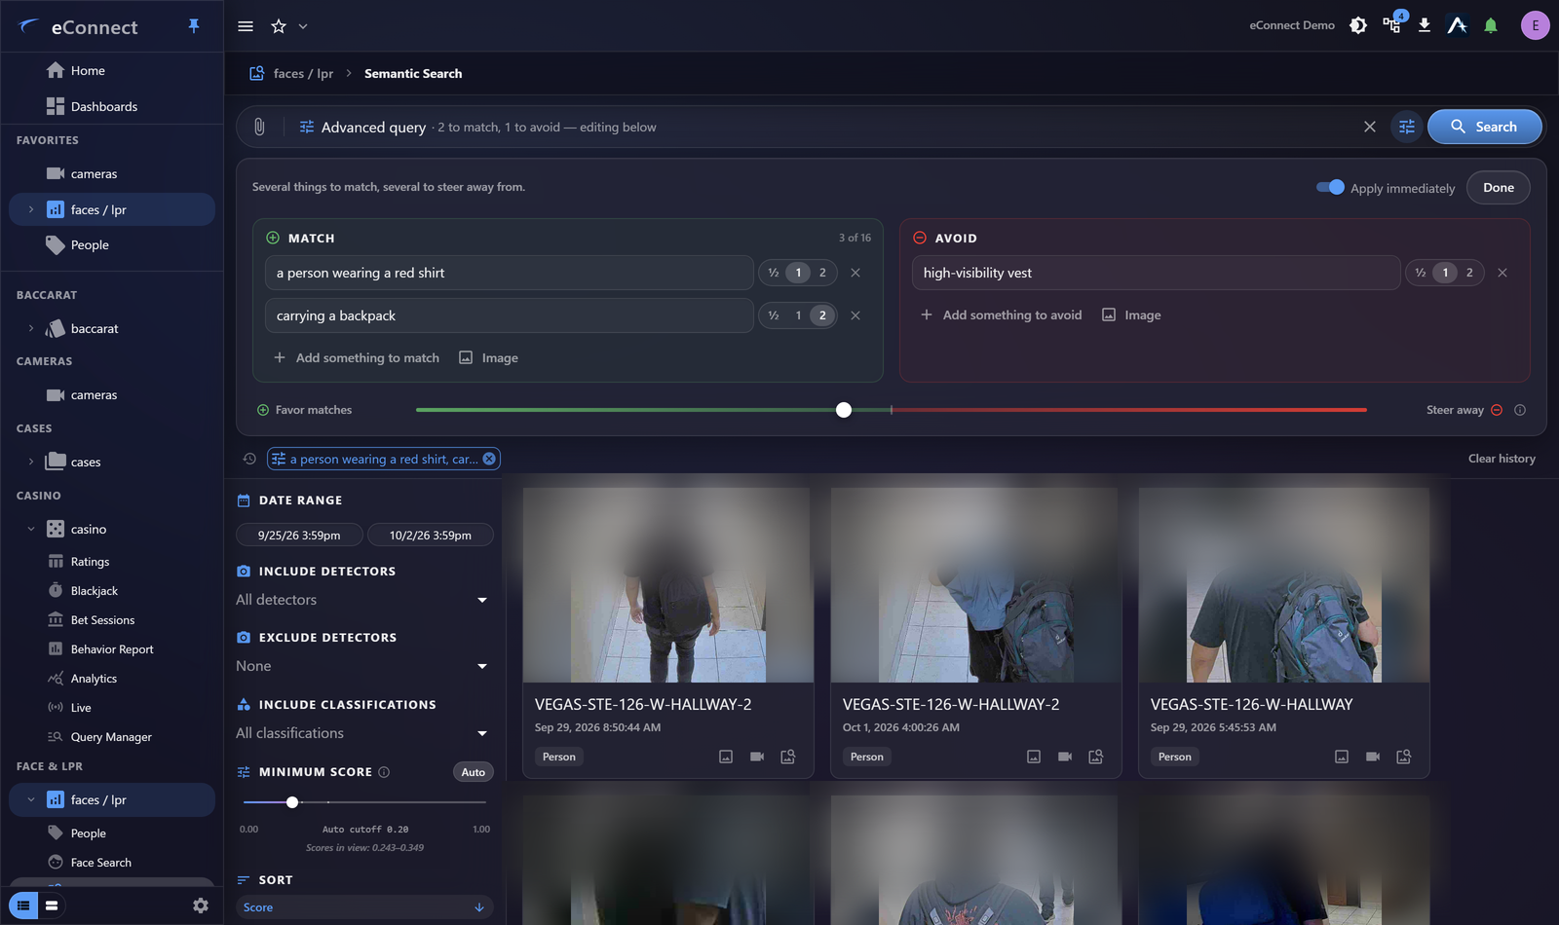1559x925 pixels.
Task: Open the settings gear in sidebar footer
Action: (201, 906)
